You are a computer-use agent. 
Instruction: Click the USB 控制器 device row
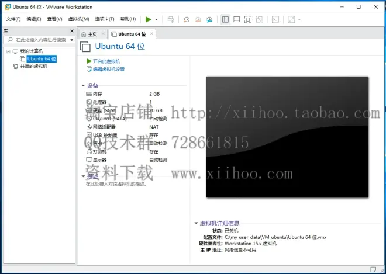point(127,135)
